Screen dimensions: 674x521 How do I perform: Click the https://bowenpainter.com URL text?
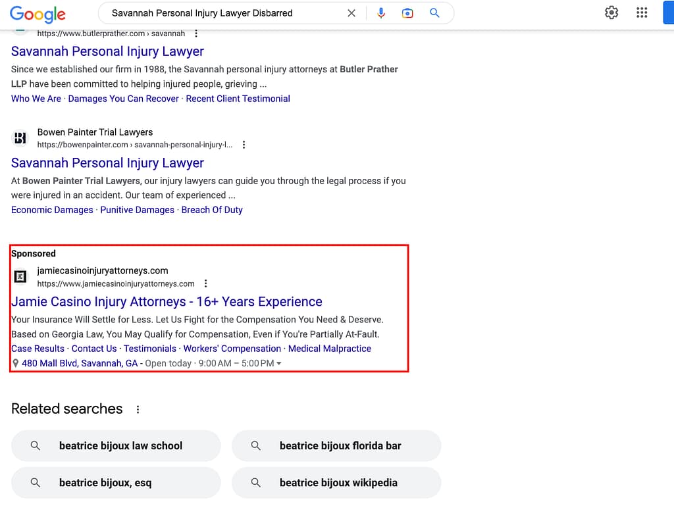[x=134, y=145]
